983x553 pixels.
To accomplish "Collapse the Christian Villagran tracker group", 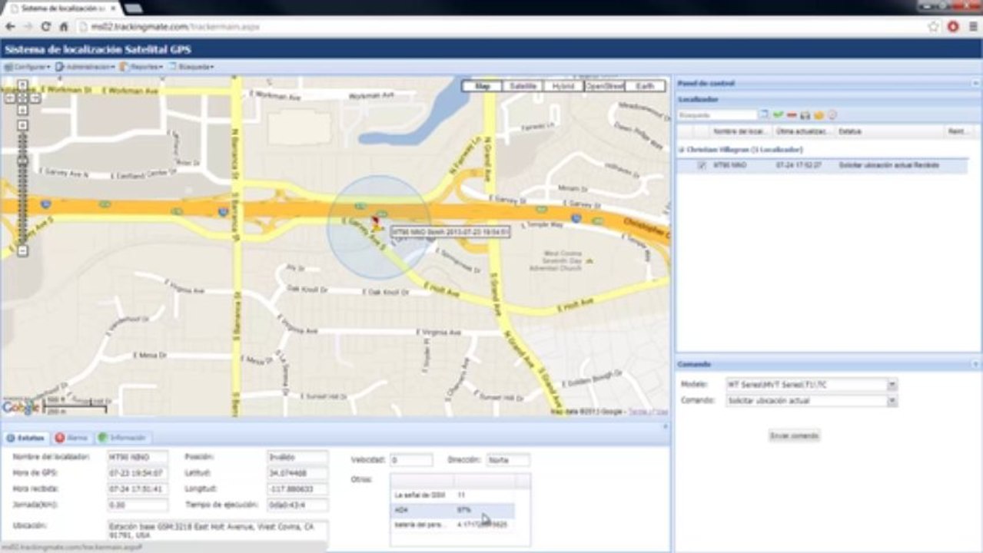I will (x=681, y=150).
